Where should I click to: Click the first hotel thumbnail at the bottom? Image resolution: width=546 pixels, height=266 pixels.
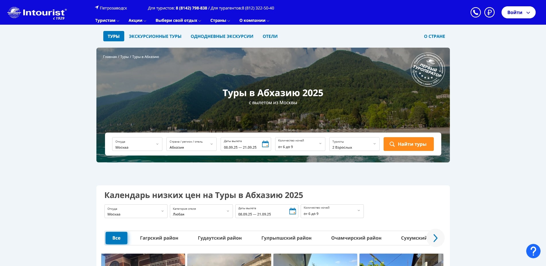coord(143,260)
